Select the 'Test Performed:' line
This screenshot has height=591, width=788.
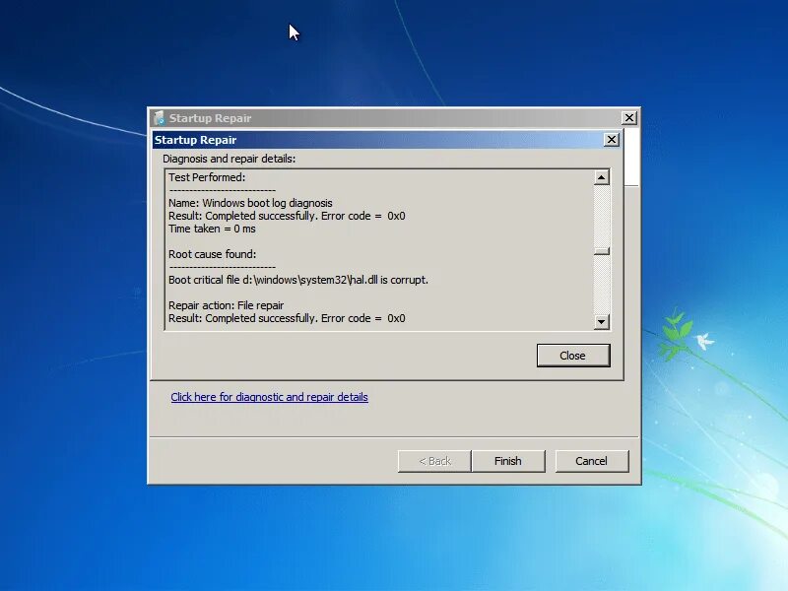click(x=207, y=177)
